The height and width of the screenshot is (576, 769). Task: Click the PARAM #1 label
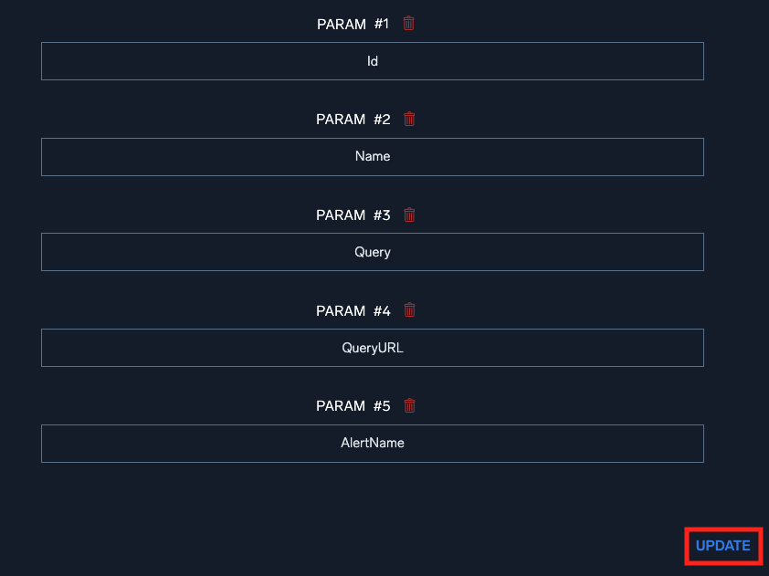click(353, 24)
